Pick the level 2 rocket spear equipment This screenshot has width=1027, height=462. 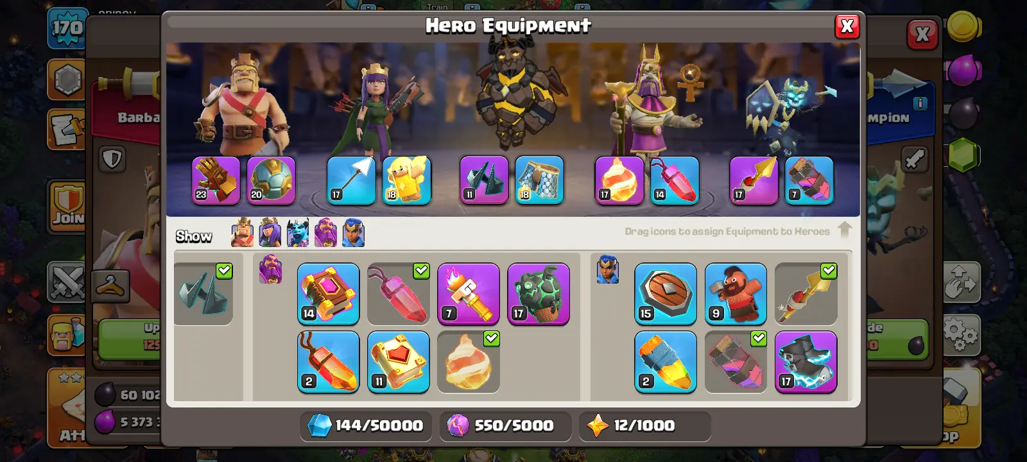coord(666,362)
